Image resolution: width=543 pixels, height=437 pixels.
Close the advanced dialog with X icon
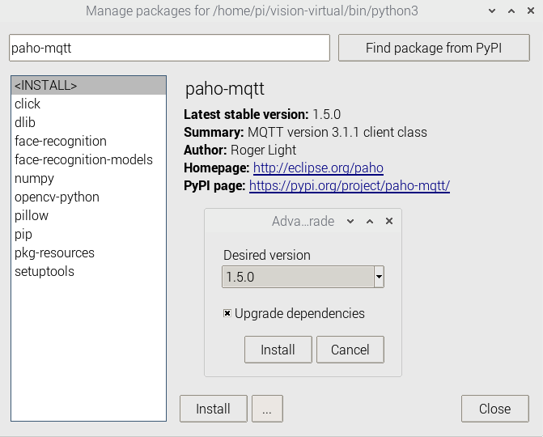click(x=389, y=221)
